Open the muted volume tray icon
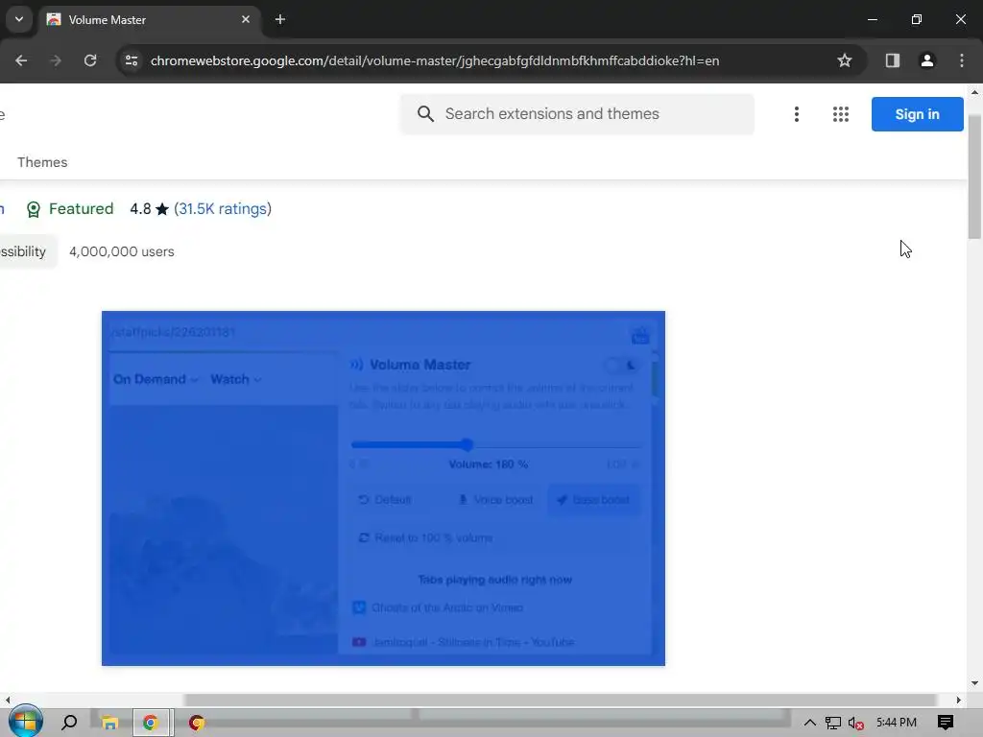The width and height of the screenshot is (983, 737). (x=855, y=723)
